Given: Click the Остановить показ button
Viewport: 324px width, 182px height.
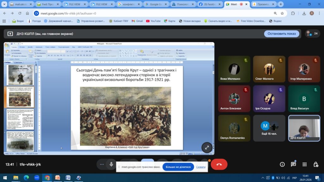Looking at the screenshot, I should (x=282, y=33).
